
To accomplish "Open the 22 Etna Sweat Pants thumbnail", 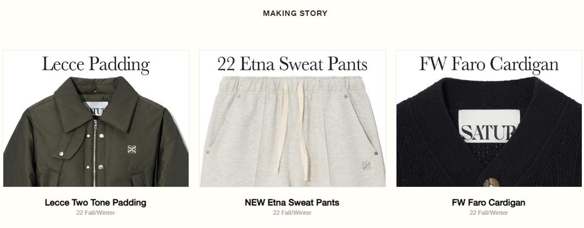I will tap(293, 119).
